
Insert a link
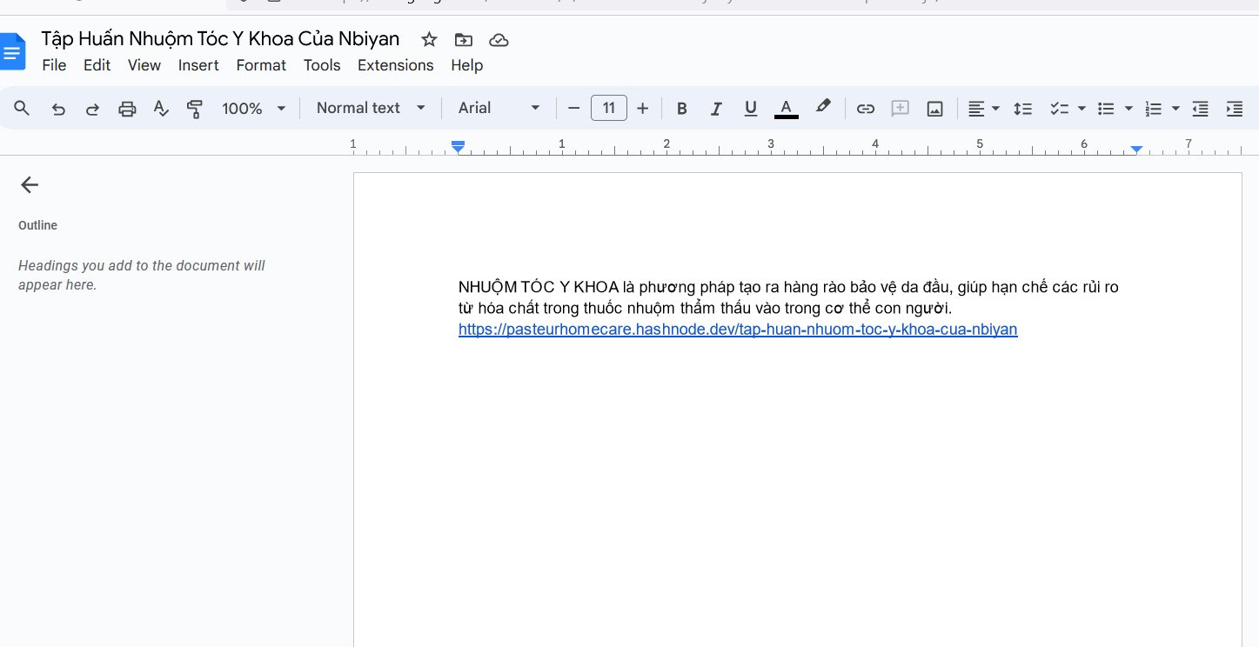[865, 109]
